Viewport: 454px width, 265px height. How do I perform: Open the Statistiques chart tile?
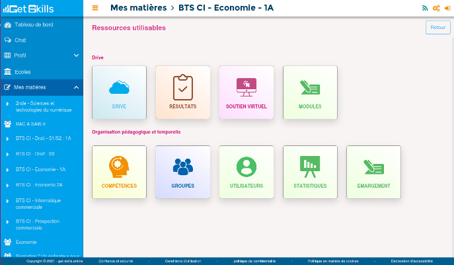(x=309, y=172)
